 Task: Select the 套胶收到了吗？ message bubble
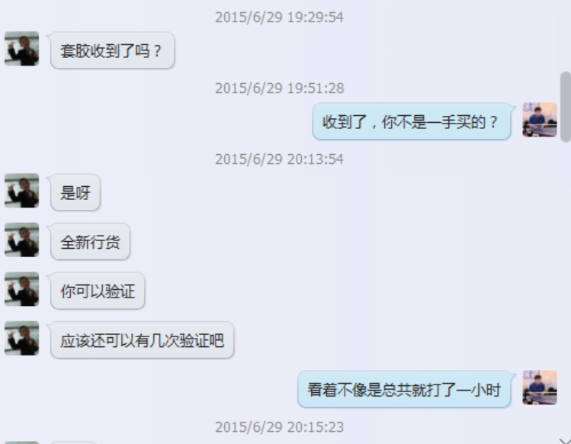113,50
